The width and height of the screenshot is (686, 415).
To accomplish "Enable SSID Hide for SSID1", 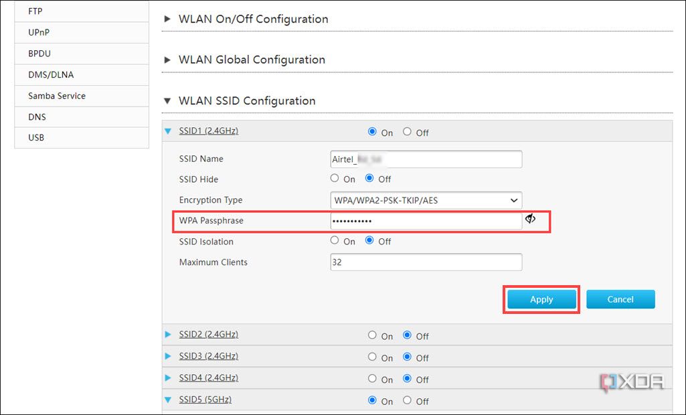I will (334, 178).
